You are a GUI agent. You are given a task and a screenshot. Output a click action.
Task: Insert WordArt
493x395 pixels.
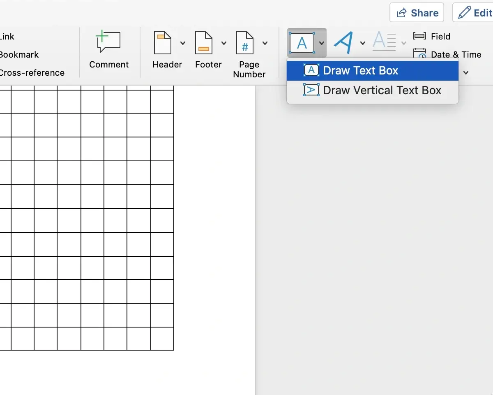point(344,42)
